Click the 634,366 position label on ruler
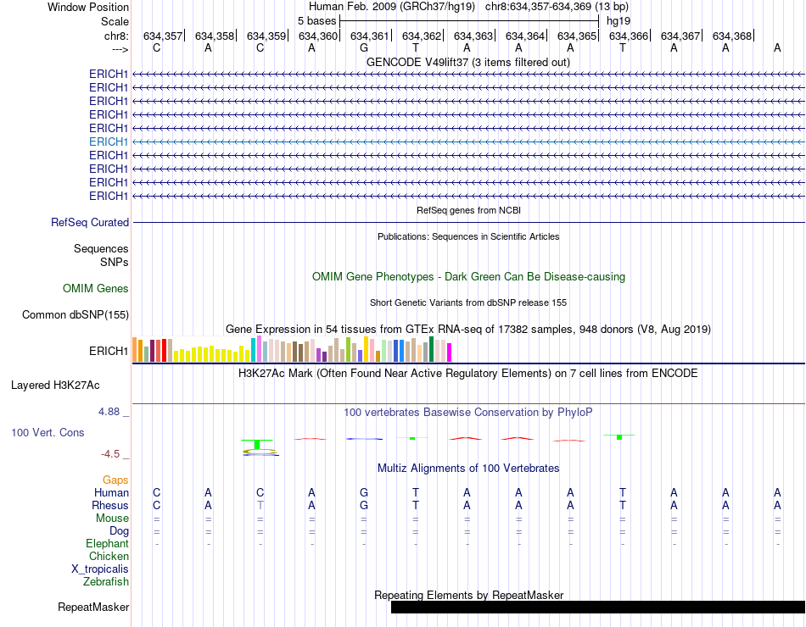Viewport: 806px width, 627px height. coord(629,36)
